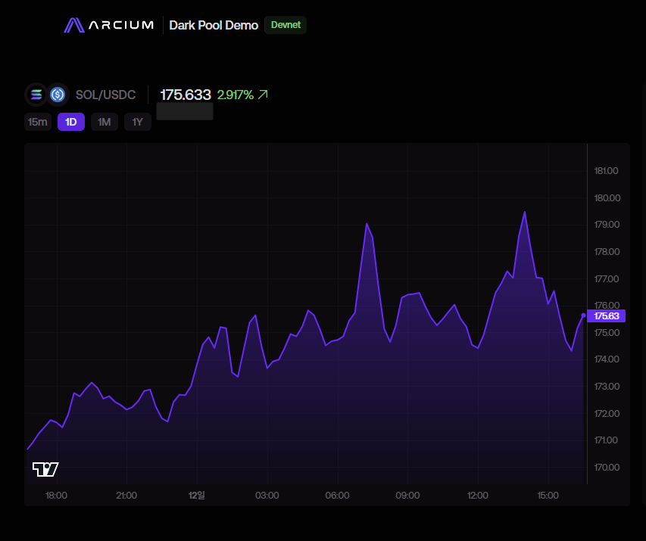This screenshot has height=541, width=646.
Task: Click the 175.63 current price tag
Action: 607,316
